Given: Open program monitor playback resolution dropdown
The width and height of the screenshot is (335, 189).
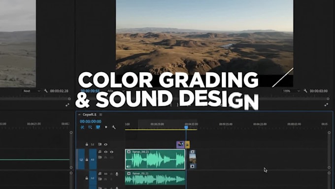Looking at the screenshot, I should click(x=116, y=91).
